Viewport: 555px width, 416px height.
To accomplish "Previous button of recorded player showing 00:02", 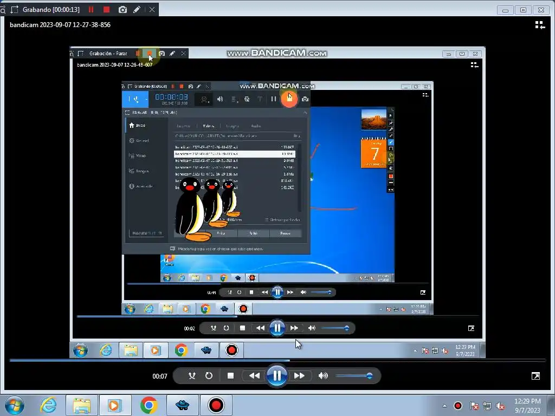I will coord(260,328).
